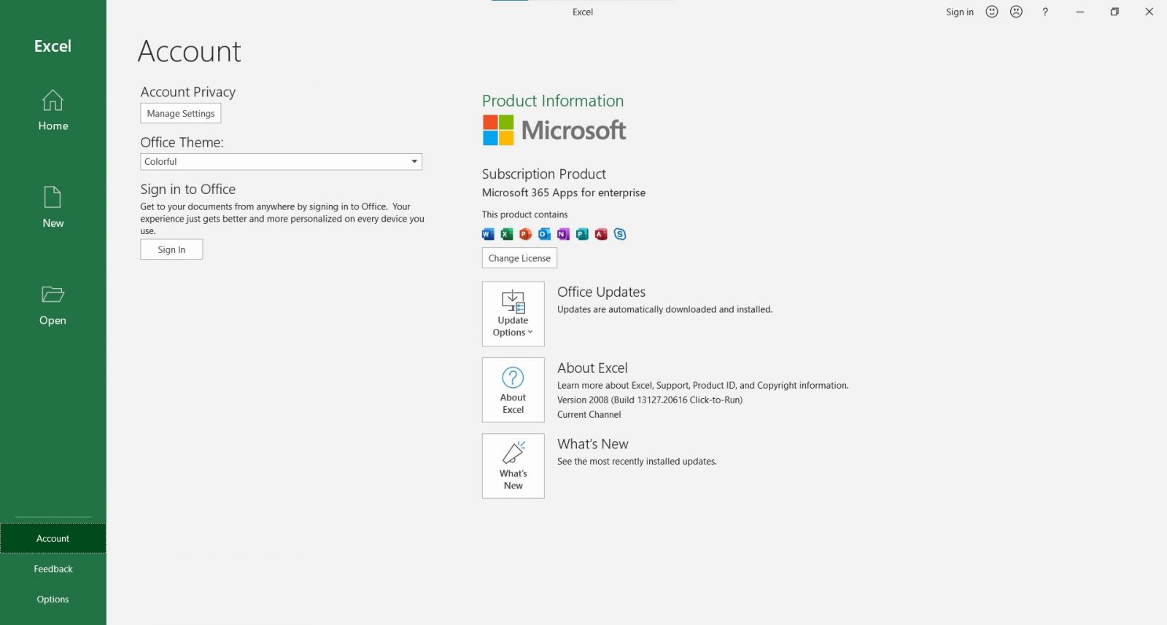Click the Current Channel text

point(589,415)
